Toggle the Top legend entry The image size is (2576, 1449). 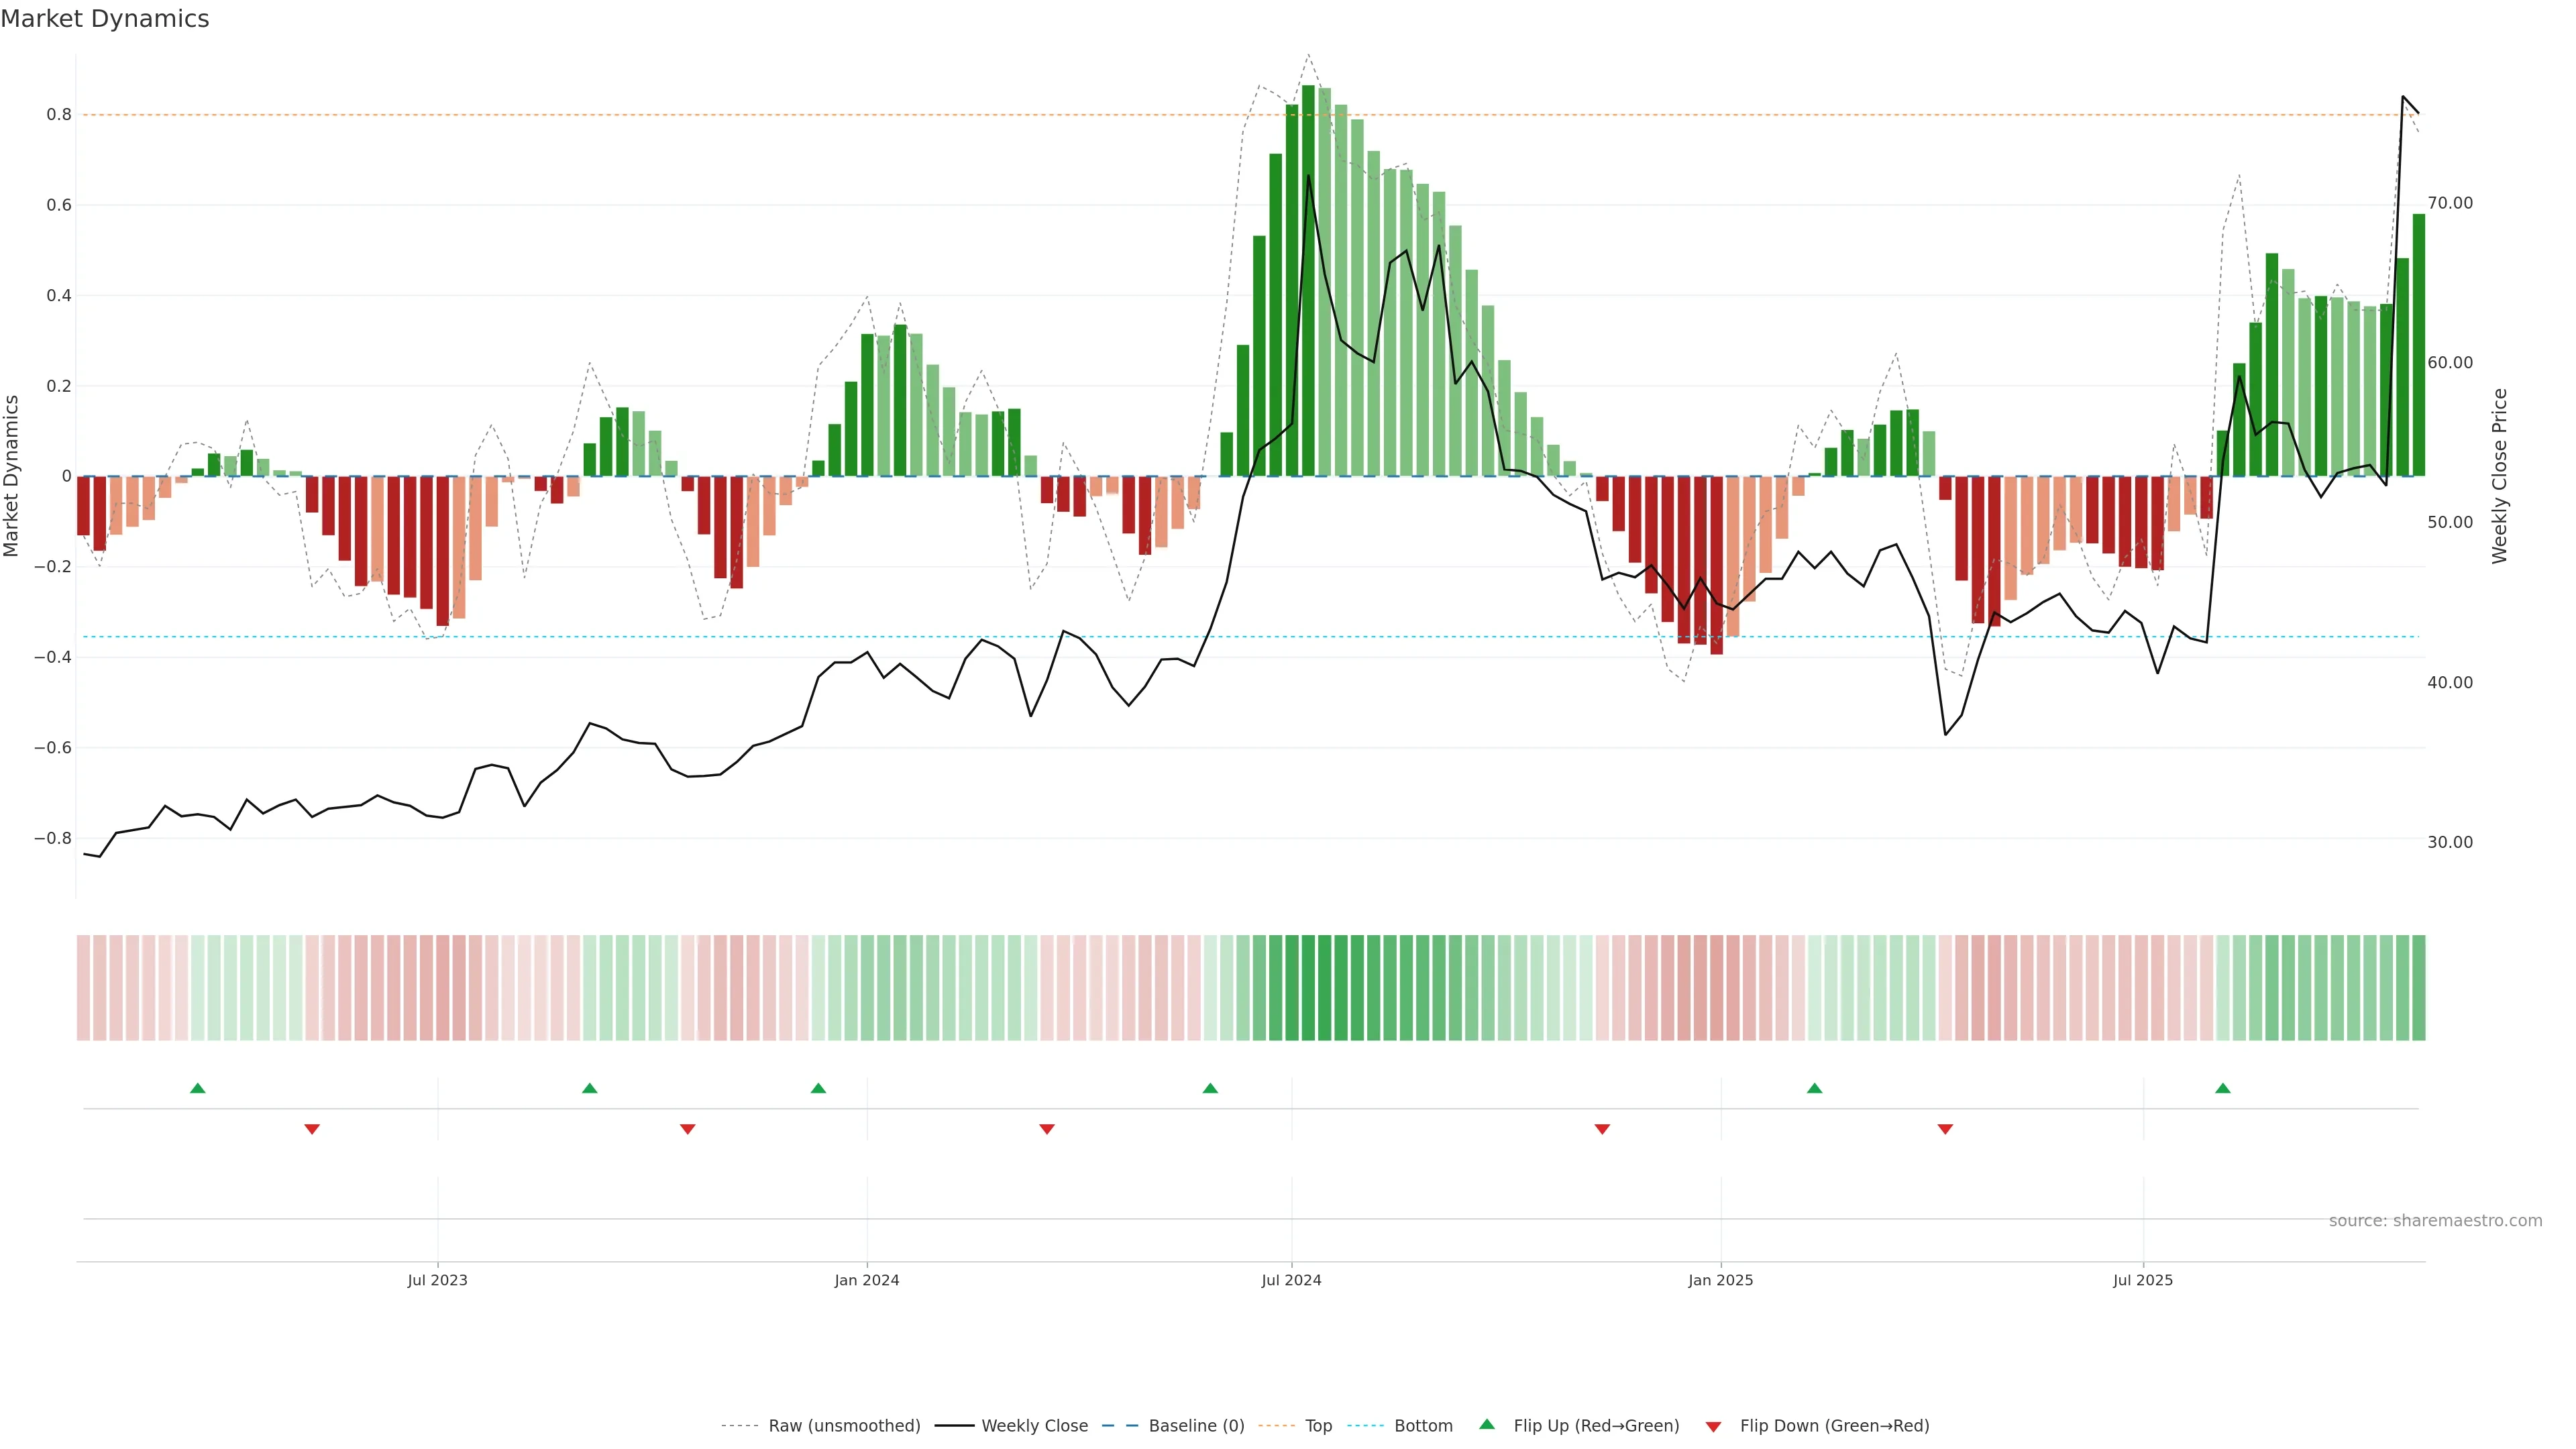click(x=1318, y=1426)
